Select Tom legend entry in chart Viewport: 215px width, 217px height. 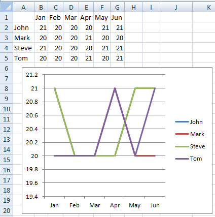coord(189,159)
